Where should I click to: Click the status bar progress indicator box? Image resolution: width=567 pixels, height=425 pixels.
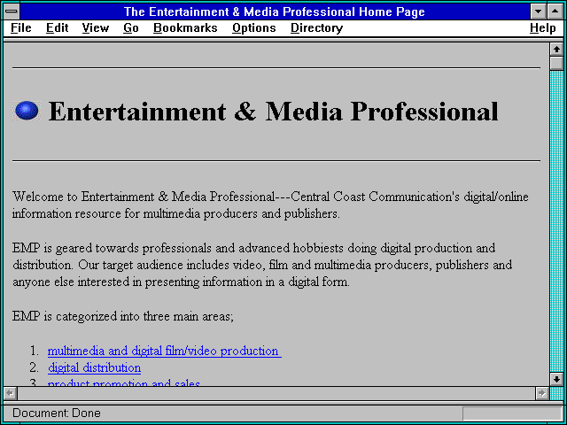[512, 413]
